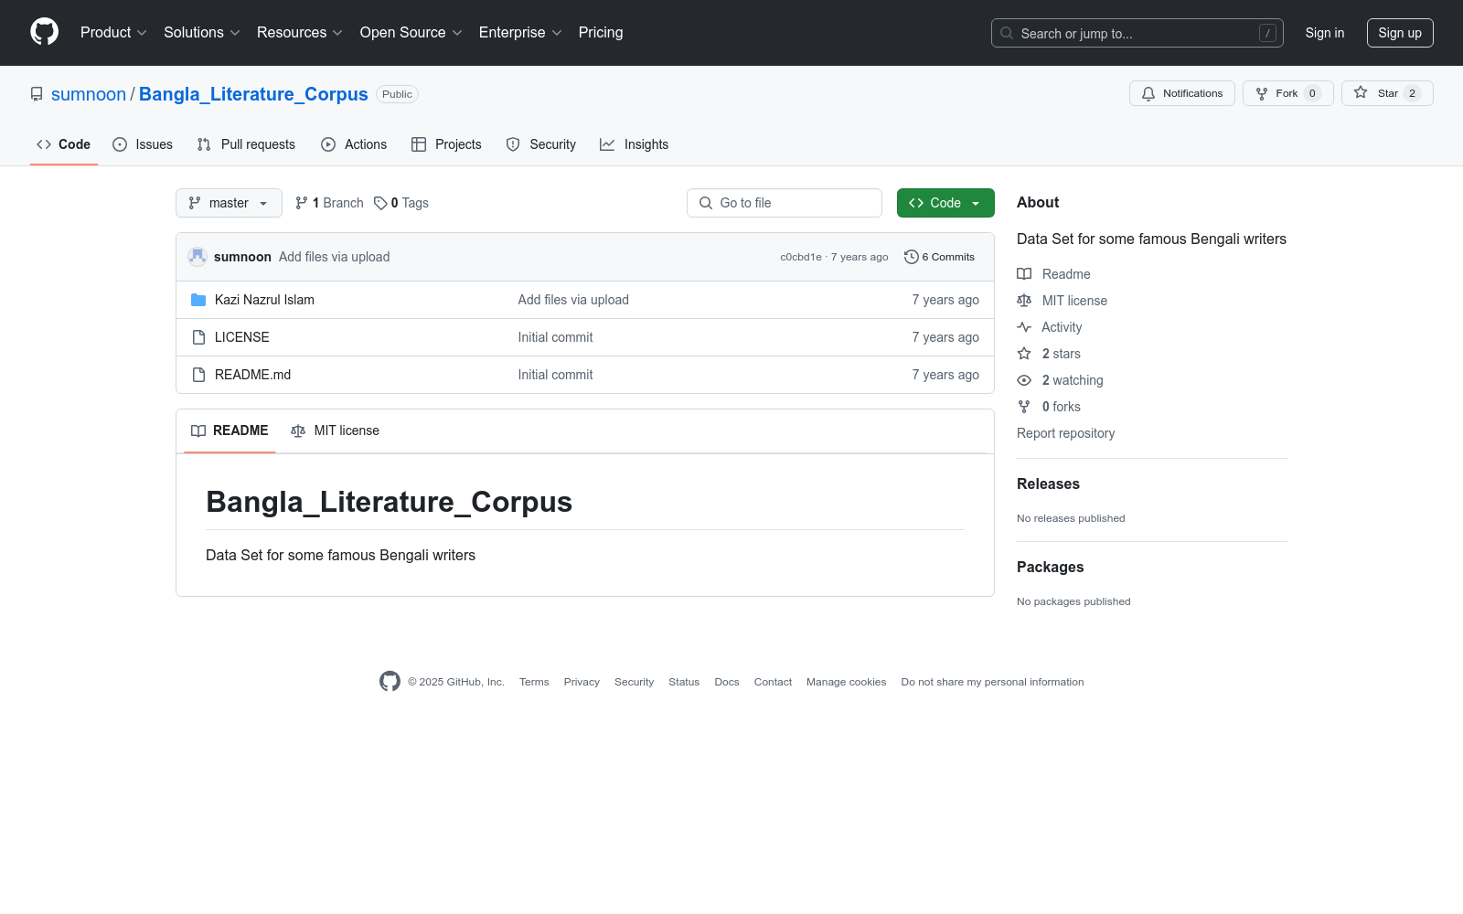Open the LICENSE file
1463x914 pixels.
pyautogui.click(x=242, y=337)
